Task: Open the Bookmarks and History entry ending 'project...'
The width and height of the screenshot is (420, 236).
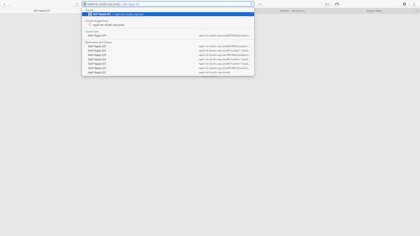Action: click(168, 55)
